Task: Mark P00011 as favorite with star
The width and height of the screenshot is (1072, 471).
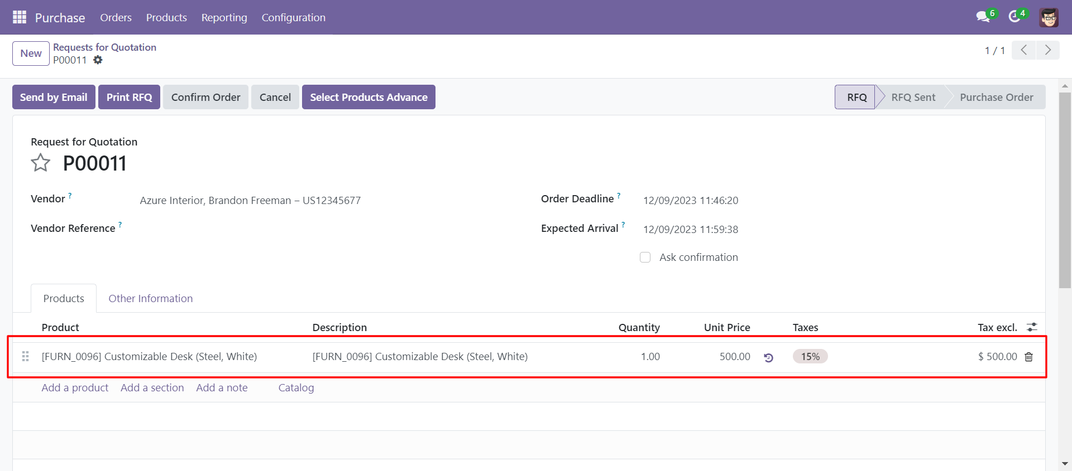Action: (40, 163)
